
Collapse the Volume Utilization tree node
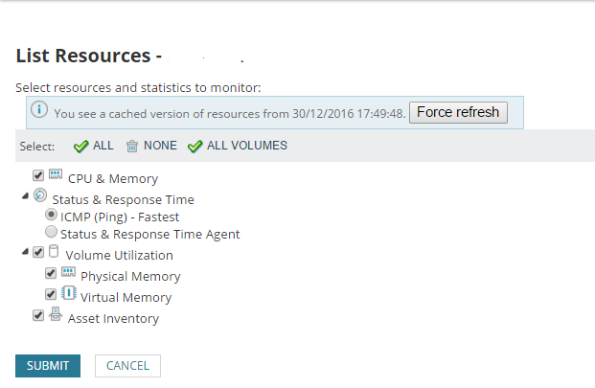click(25, 253)
